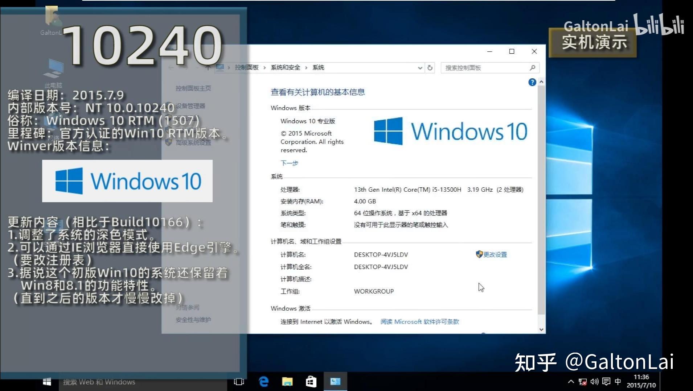The height and width of the screenshot is (391, 693).
Task: Open File Explorer from the taskbar
Action: click(x=287, y=382)
